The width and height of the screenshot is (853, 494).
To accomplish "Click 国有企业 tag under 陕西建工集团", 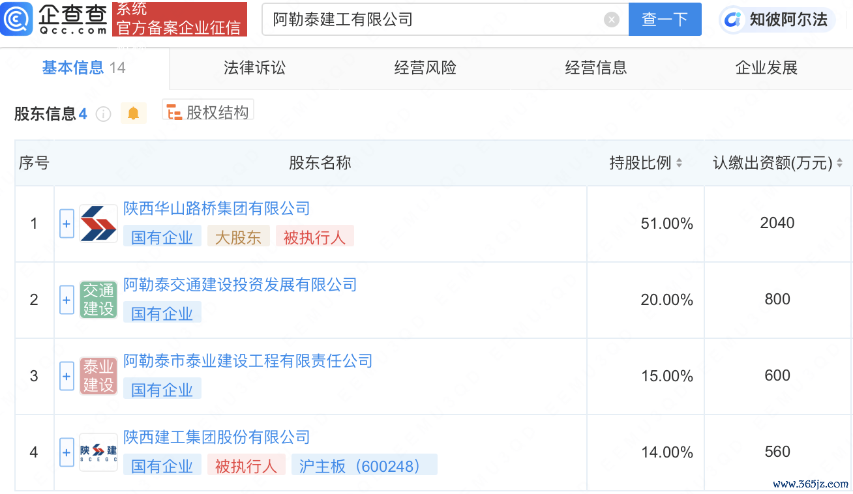I will pos(162,466).
